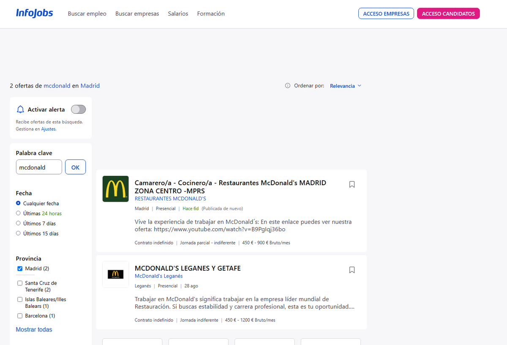Click the '450 € - 900 € Bruto/mes' salary text
Viewport: 507px width, 345px height.
click(266, 243)
